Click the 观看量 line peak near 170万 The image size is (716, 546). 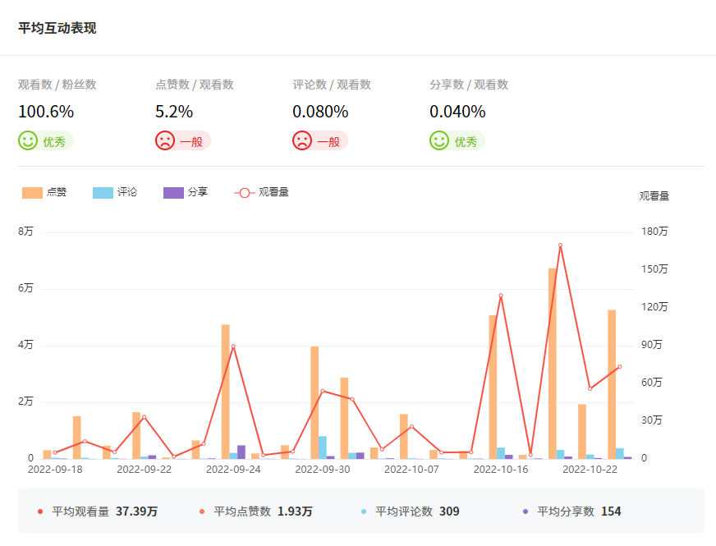[560, 245]
